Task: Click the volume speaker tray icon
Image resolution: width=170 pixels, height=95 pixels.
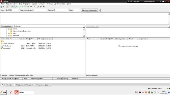Action: 158,92
